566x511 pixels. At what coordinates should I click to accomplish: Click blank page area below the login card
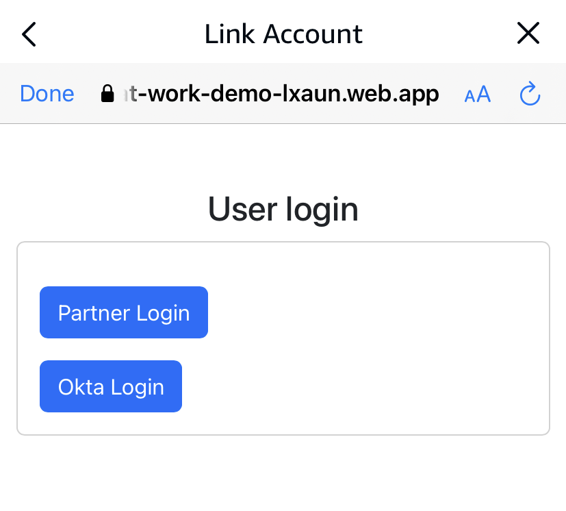click(x=283, y=473)
